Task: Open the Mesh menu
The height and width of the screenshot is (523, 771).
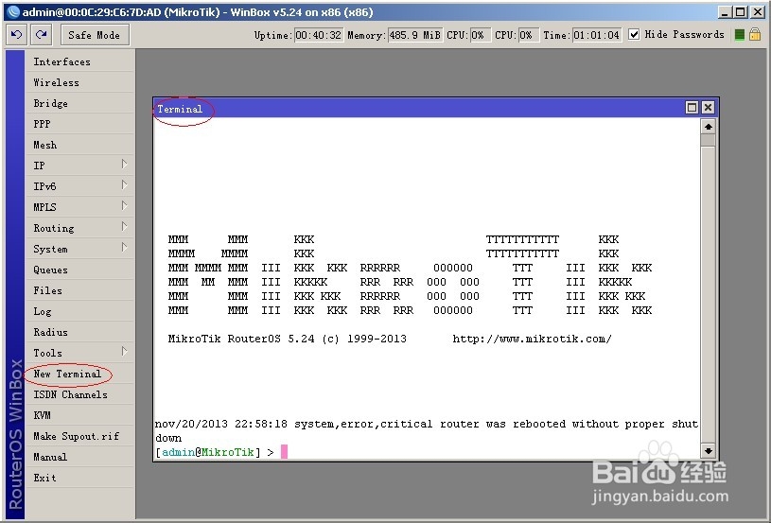Action: [x=79, y=145]
